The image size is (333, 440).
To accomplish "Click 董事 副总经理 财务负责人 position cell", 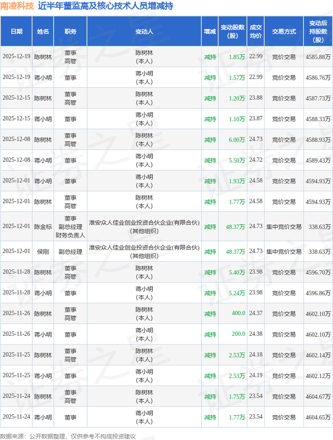I will 70,227.
